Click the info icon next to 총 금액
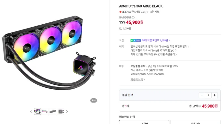 pyautogui.click(x=199, y=106)
